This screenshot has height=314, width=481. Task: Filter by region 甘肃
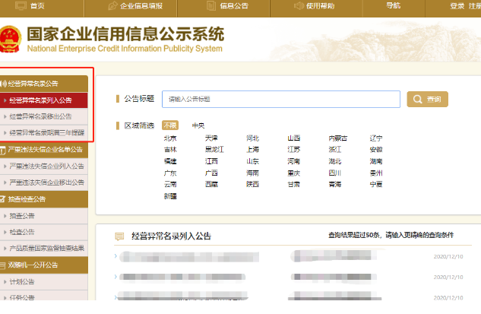pos(294,184)
